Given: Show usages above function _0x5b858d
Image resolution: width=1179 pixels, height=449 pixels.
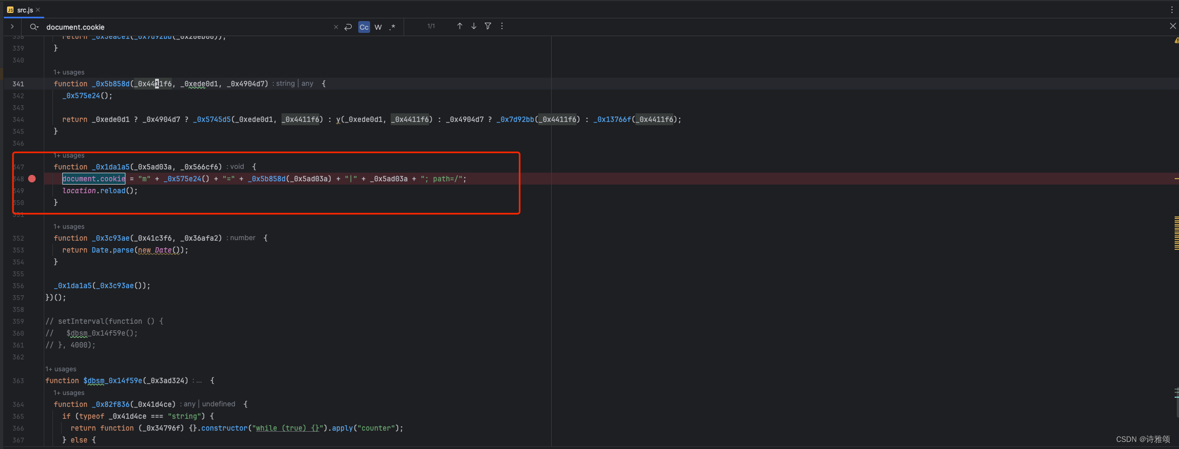Looking at the screenshot, I should point(69,72).
